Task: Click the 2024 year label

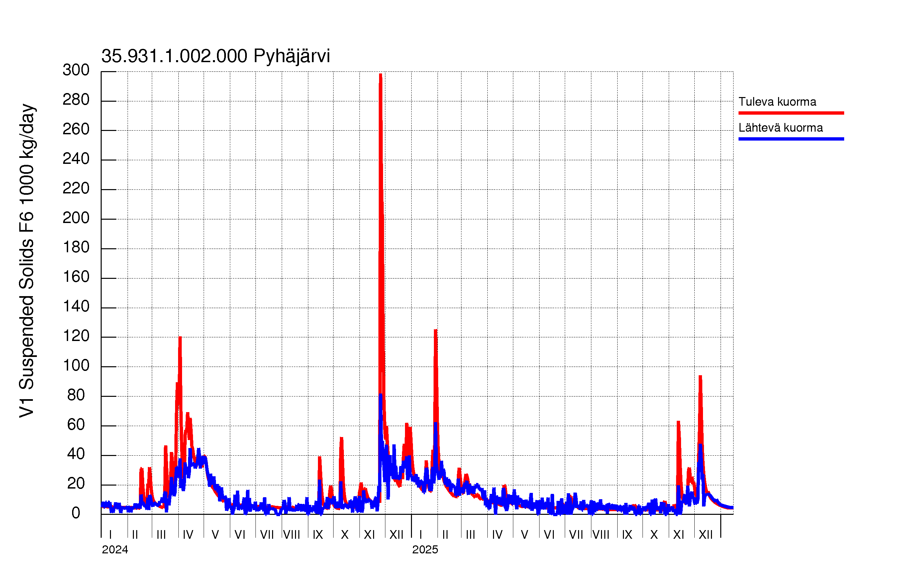Action: [115, 550]
